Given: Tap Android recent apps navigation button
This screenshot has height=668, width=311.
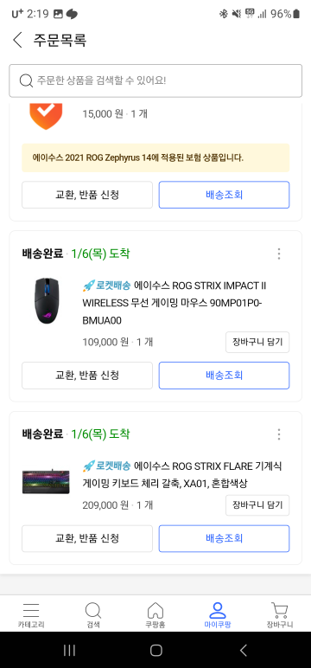Looking at the screenshot, I should point(69,650).
